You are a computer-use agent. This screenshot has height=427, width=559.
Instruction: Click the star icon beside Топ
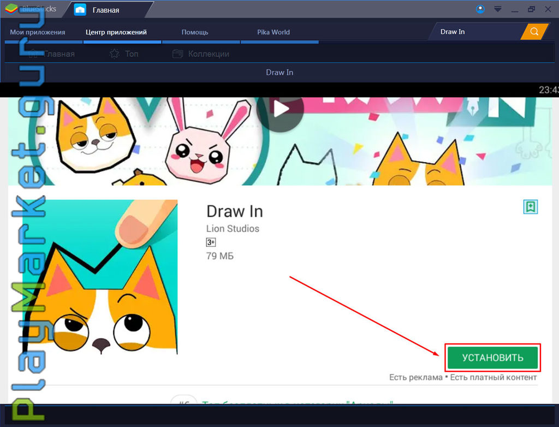point(114,54)
